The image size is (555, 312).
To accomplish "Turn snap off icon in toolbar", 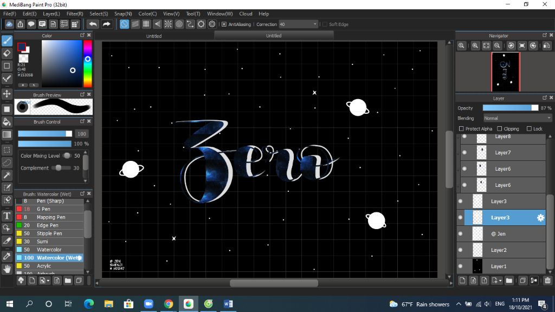I will click(x=124, y=24).
